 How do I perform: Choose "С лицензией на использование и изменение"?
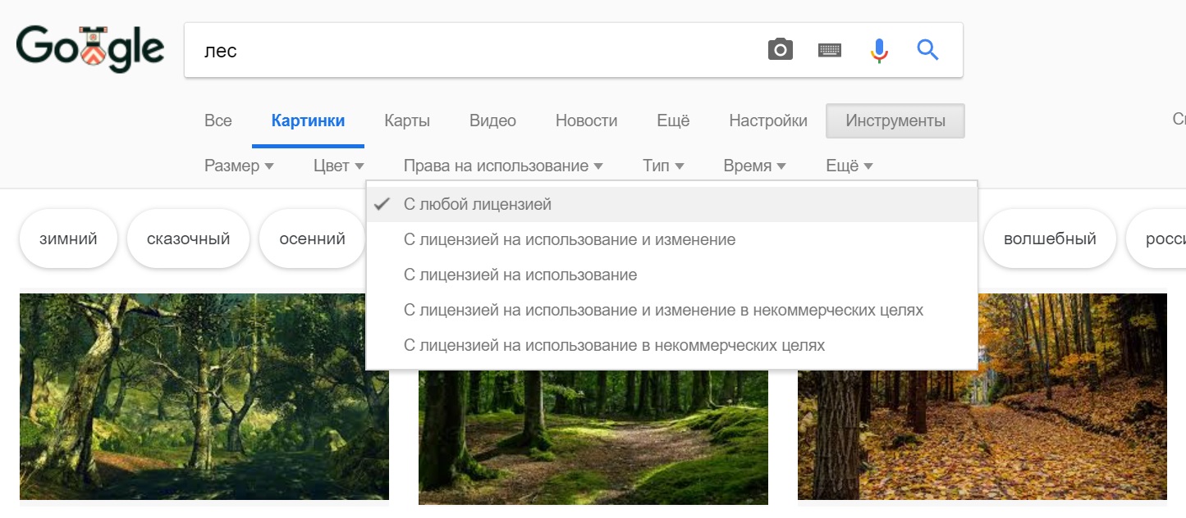click(x=569, y=240)
